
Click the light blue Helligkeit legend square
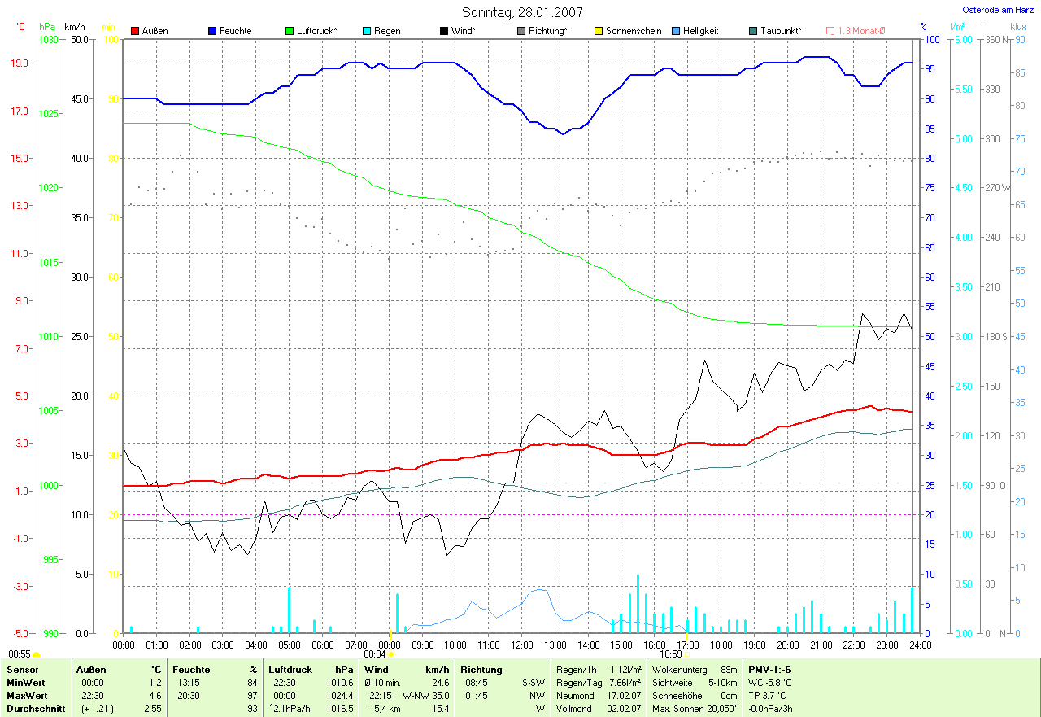[676, 31]
